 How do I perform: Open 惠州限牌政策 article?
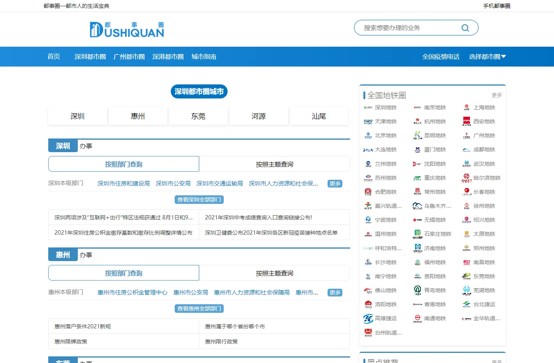pyautogui.click(x=71, y=342)
